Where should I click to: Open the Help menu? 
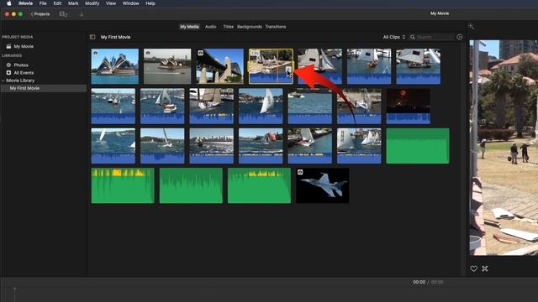tap(150, 3)
